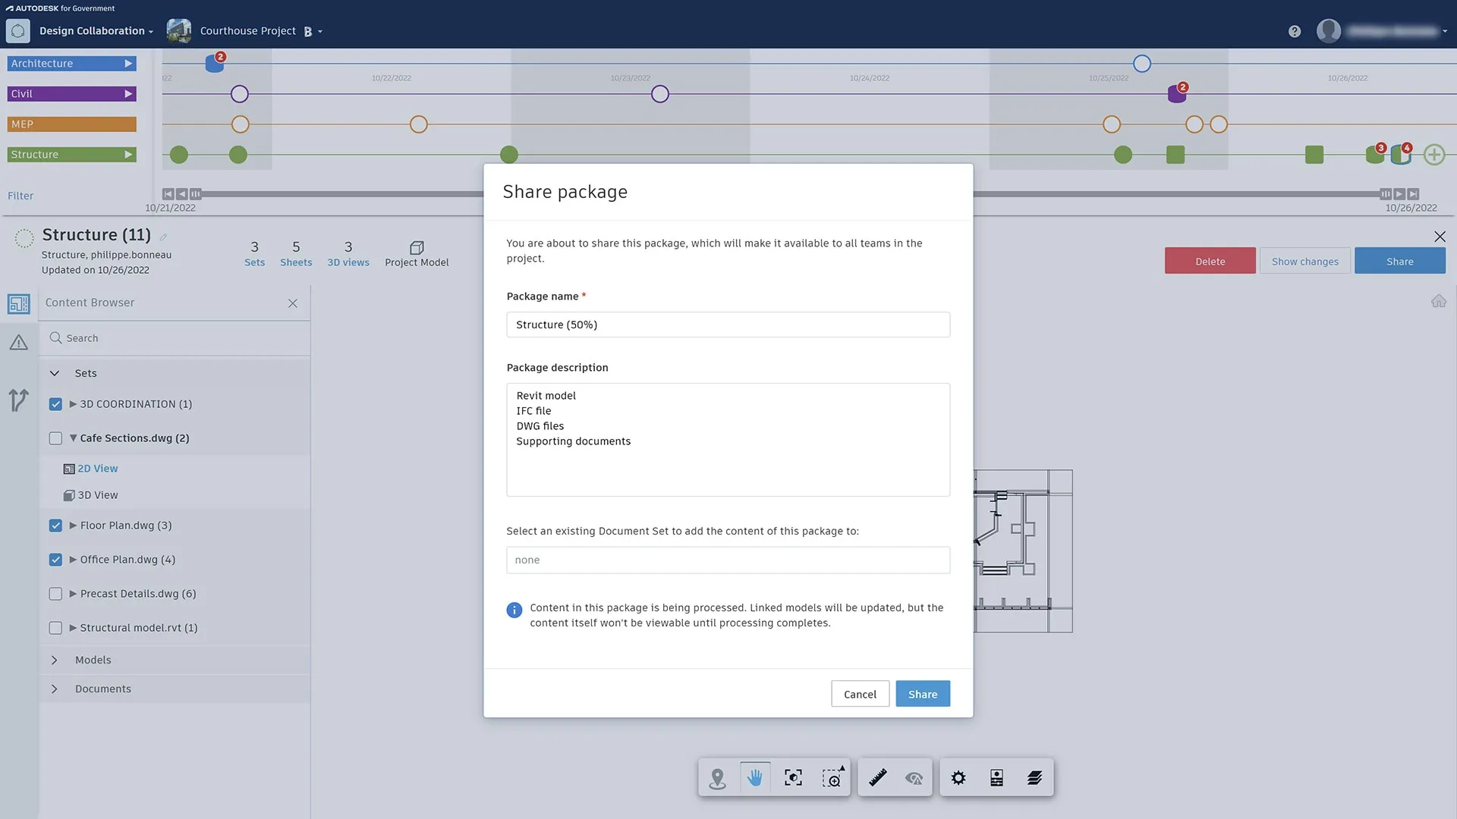Select the 2D View tree item
The height and width of the screenshot is (819, 1457).
[97, 469]
